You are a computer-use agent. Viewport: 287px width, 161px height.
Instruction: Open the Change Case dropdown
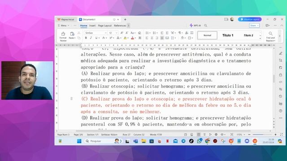click(x=133, y=33)
